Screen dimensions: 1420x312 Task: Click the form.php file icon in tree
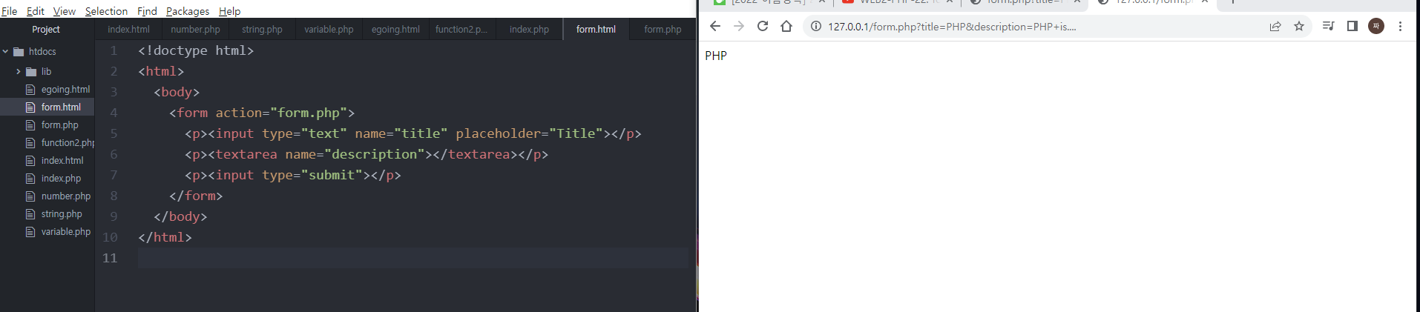(x=30, y=125)
